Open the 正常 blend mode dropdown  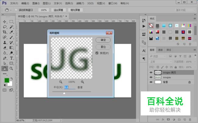click(x=160, y=62)
